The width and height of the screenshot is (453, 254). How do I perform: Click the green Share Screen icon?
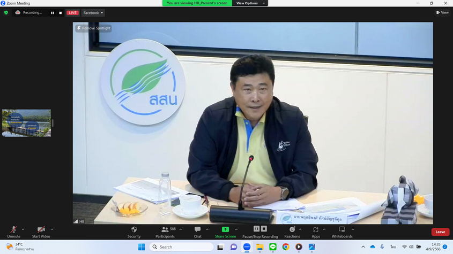[225, 230]
